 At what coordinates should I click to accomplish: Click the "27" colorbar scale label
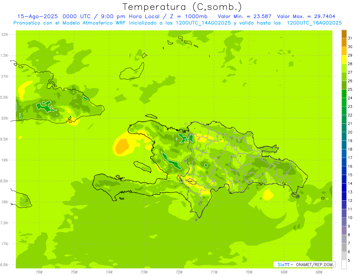pyautogui.click(x=350, y=72)
